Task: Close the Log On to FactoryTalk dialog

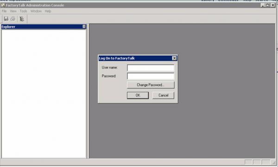Action: (175, 58)
